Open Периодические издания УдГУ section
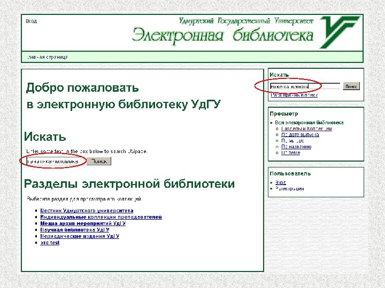The image size is (385, 288). pos(80,236)
